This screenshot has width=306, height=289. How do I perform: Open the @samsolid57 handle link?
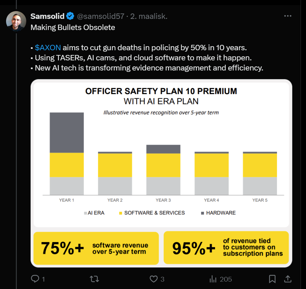pyautogui.click(x=100, y=16)
